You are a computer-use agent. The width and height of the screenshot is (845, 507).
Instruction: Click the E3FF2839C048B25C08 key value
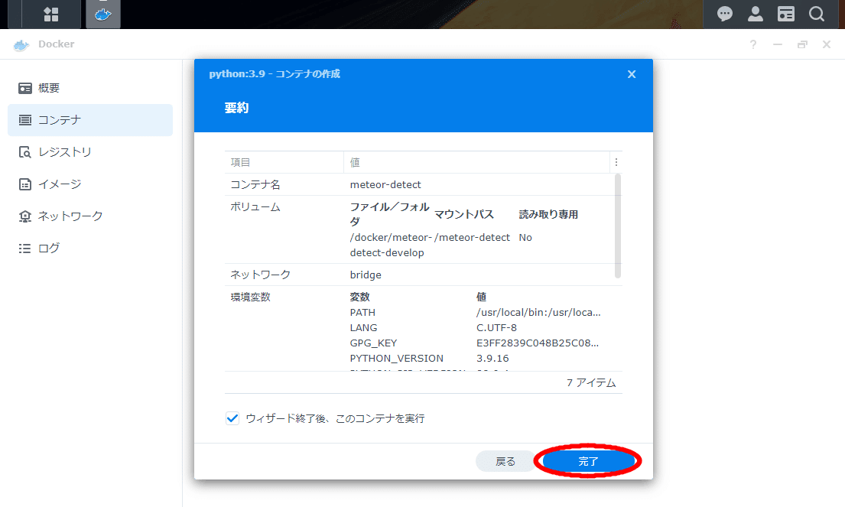click(538, 343)
